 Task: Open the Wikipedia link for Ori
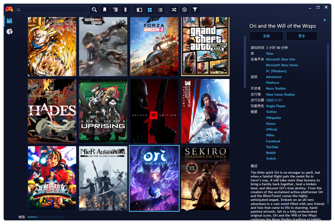[x=273, y=118]
